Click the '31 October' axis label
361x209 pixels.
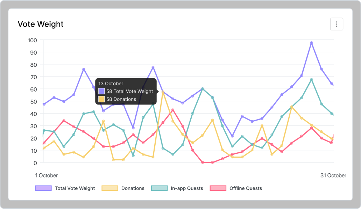tap(333, 175)
